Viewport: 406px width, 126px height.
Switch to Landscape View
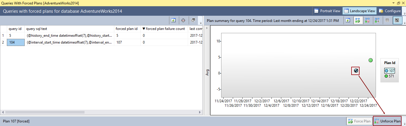[x=359, y=11]
